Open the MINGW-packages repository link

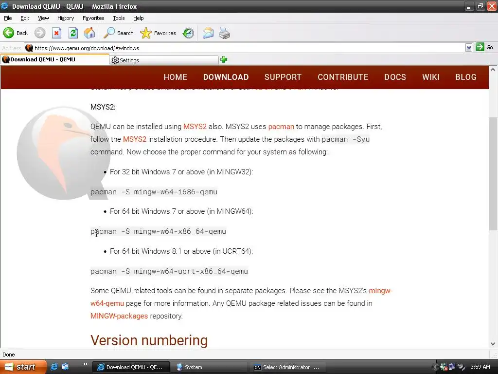119,316
